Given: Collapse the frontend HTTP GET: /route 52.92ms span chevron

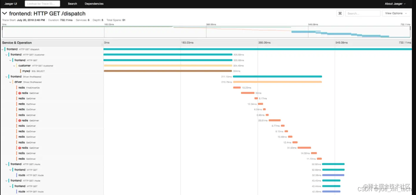Looking at the screenshot, I should click(x=6, y=164).
